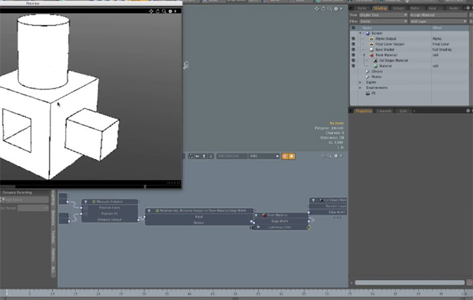Screen dimensions: 473x300
Task: Click the down-arrow icon in the schematic toolbar
Action: click(211, 156)
